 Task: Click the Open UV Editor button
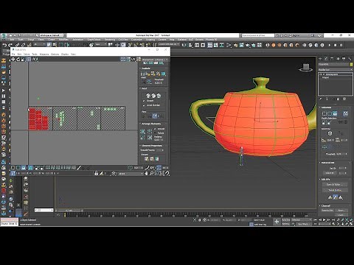[x=335, y=185]
